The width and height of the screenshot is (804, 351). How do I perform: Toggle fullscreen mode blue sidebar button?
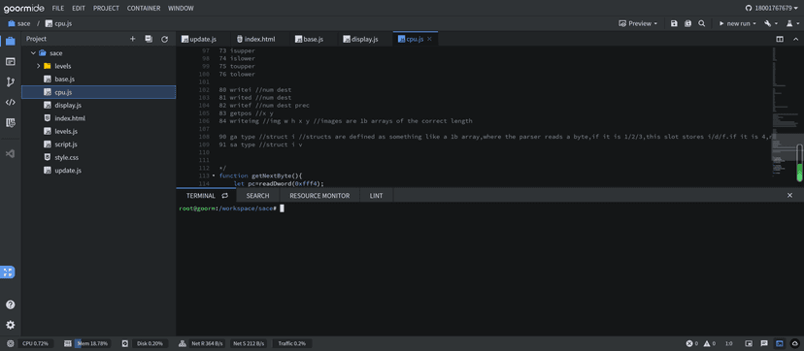(8, 272)
